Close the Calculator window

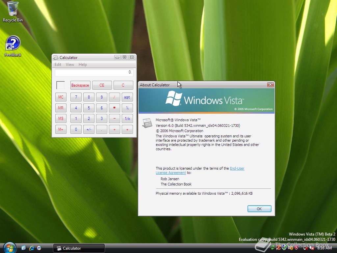132,57
